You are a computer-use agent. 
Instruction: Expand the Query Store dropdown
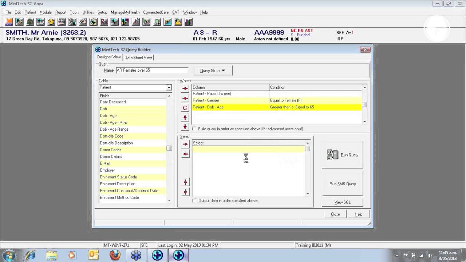click(x=213, y=71)
